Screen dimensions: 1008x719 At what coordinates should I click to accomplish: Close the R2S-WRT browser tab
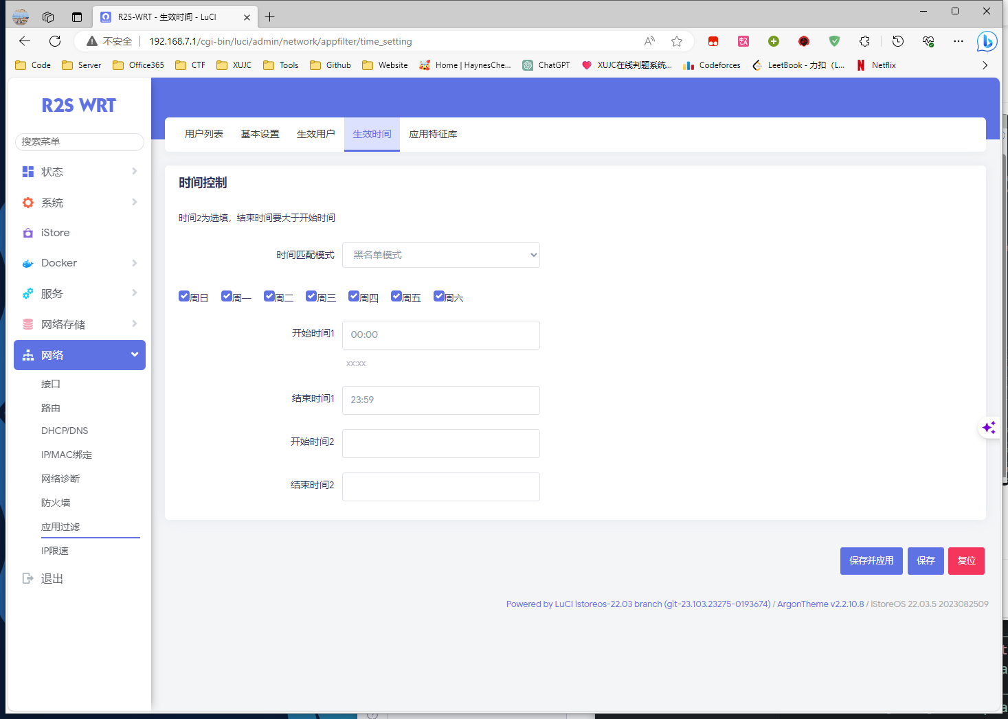[x=247, y=17]
